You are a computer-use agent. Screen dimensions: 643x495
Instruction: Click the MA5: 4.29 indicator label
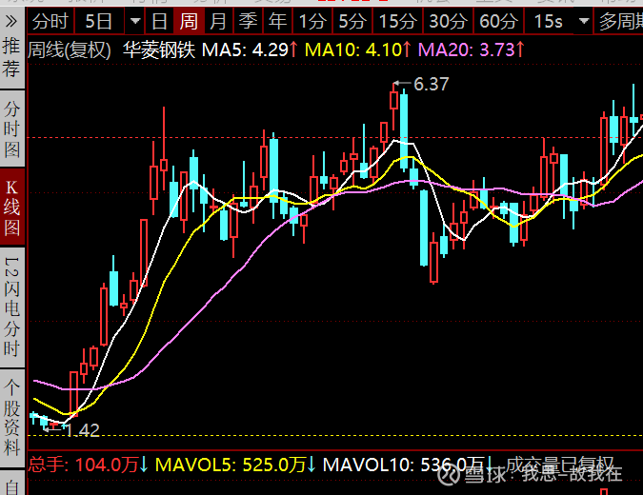pos(250,50)
